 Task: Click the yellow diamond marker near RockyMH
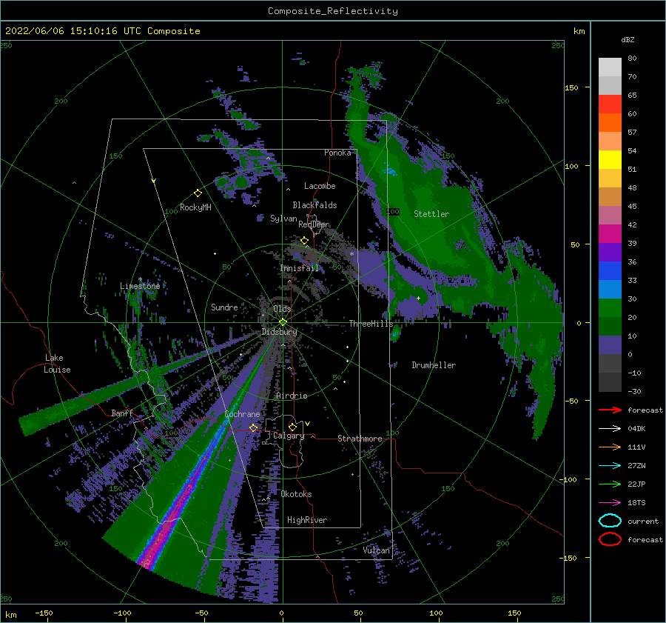(x=198, y=193)
